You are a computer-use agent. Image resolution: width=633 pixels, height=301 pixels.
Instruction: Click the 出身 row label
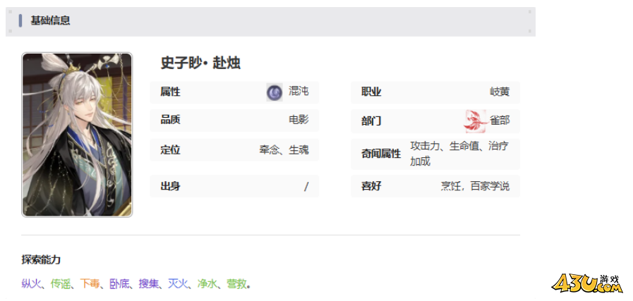170,186
